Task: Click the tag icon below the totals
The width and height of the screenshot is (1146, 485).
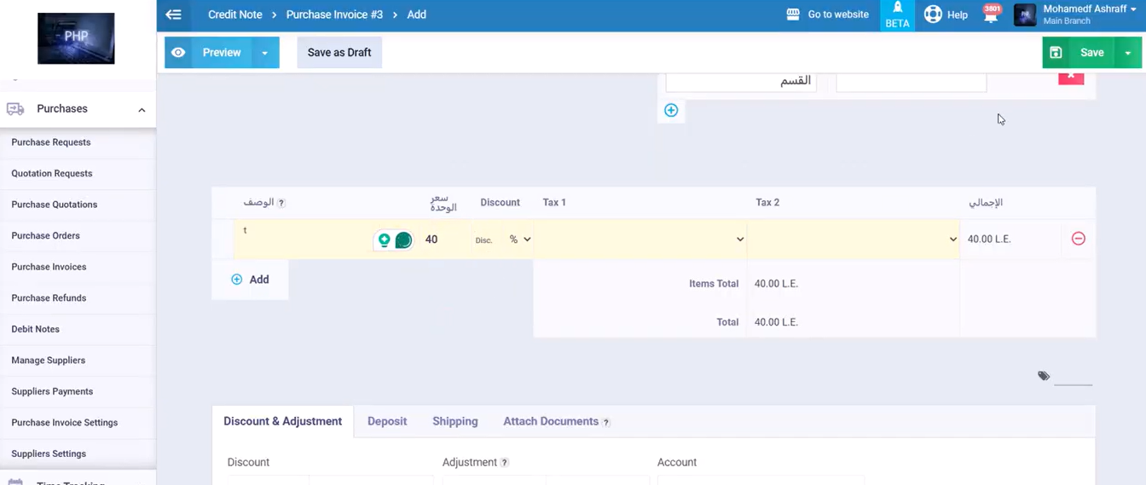Action: pos(1044,376)
